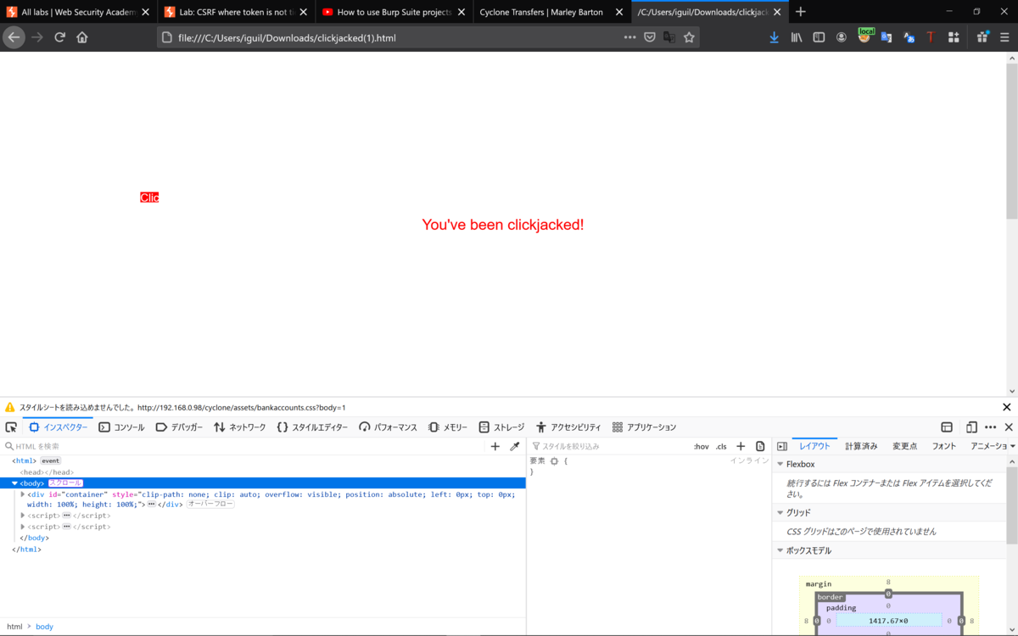Collapse the ボックスモデル section
This screenshot has height=636, width=1018.
point(780,551)
